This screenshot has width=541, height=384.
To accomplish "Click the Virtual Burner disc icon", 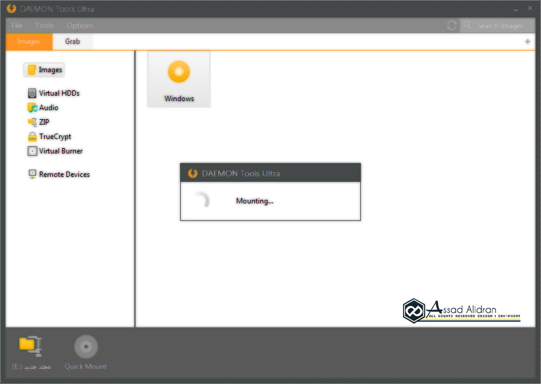I will pyautogui.click(x=32, y=151).
